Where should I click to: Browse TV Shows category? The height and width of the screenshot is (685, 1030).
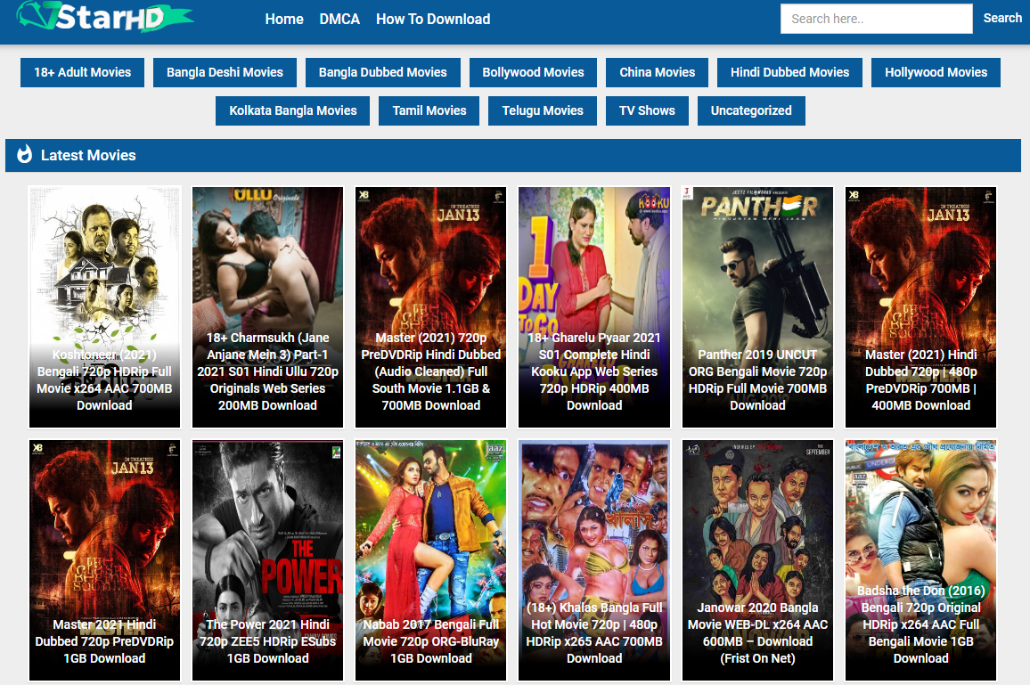pyautogui.click(x=647, y=110)
